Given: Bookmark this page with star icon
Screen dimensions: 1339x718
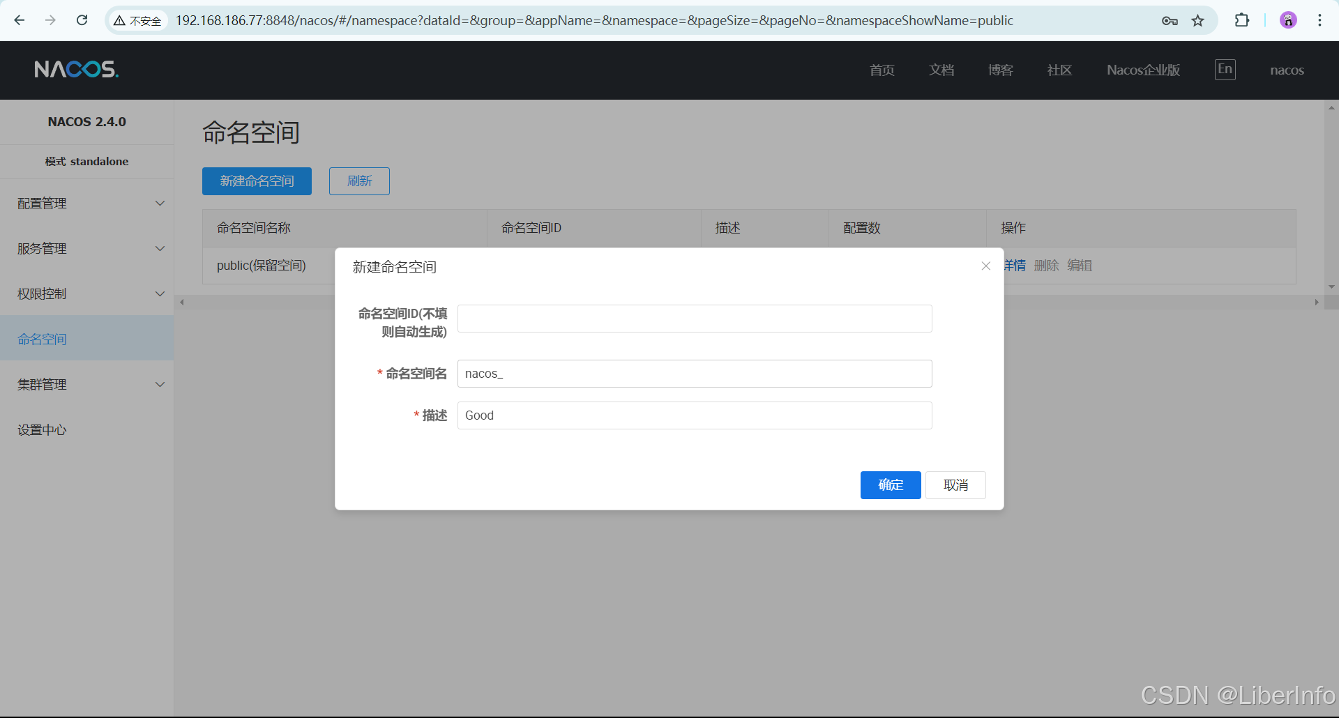Looking at the screenshot, I should point(1197,21).
